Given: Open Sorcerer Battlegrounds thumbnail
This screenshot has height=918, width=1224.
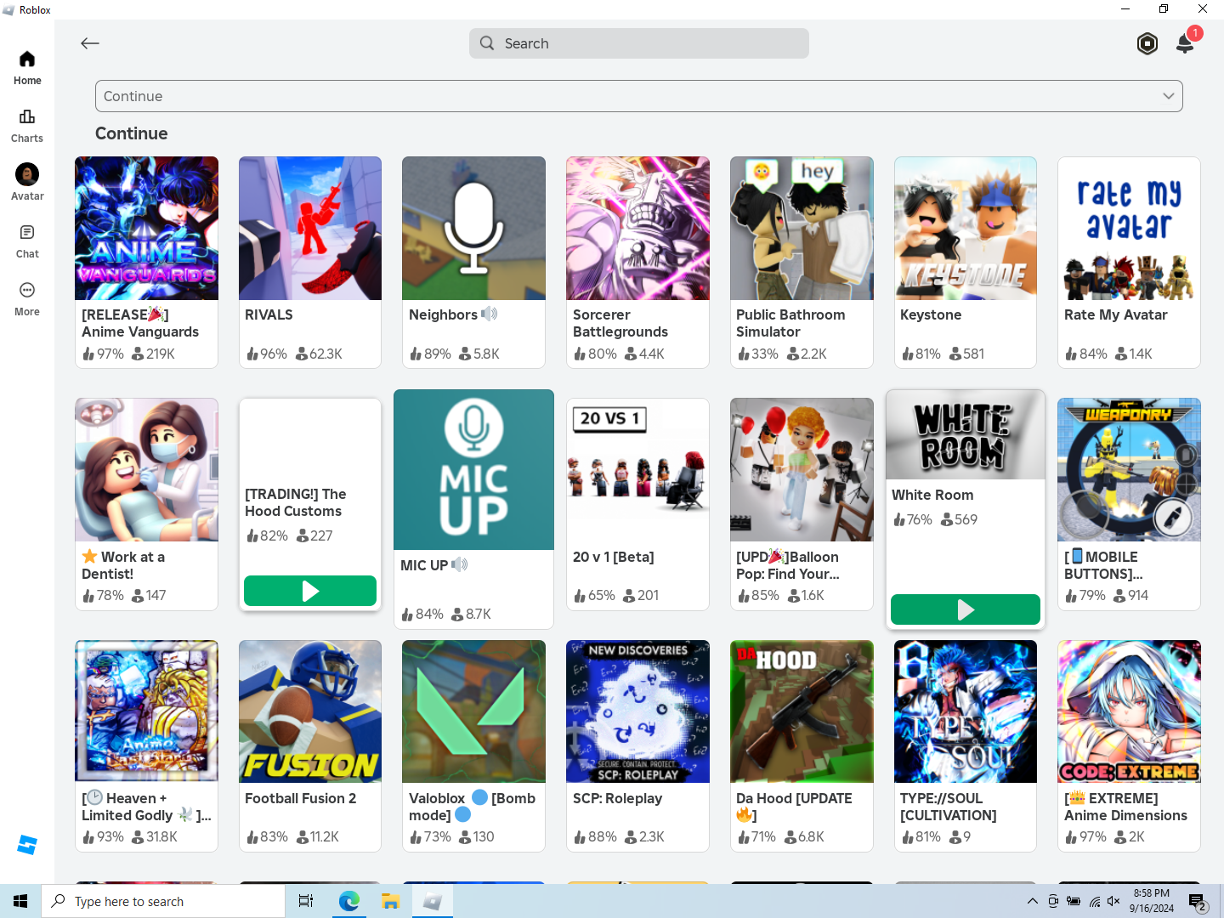Looking at the screenshot, I should 637,228.
